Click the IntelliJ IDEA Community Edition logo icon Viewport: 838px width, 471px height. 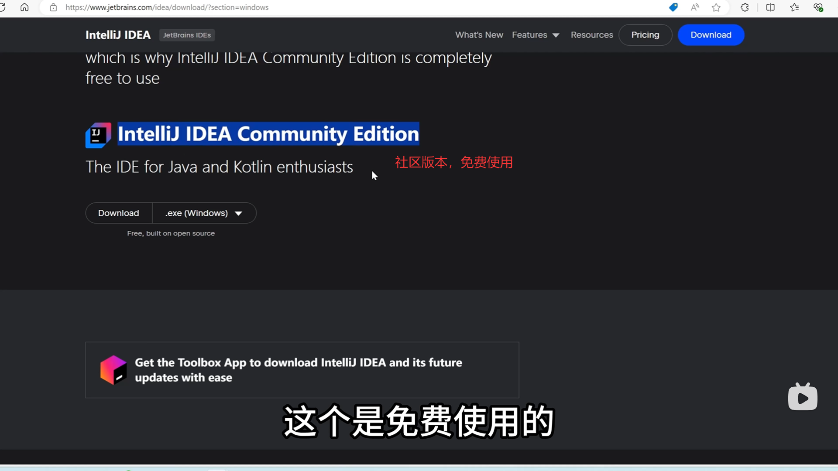[x=98, y=135]
